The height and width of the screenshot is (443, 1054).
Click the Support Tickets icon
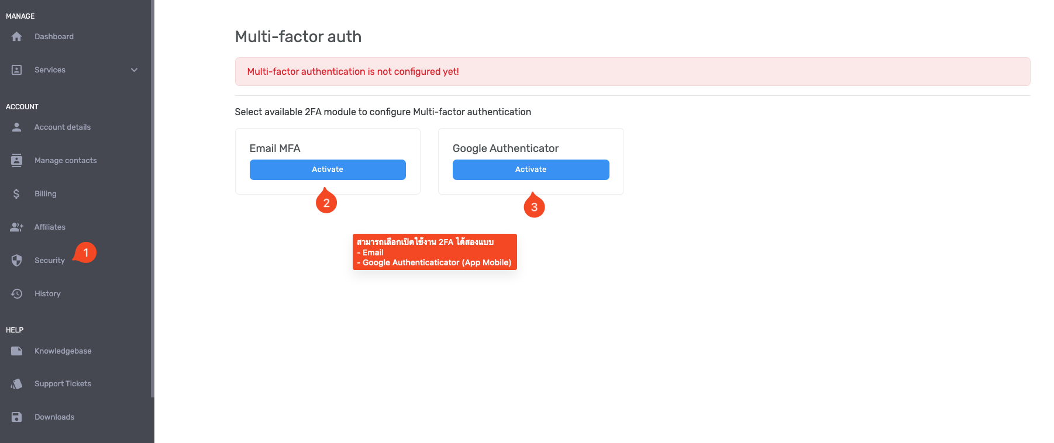(x=16, y=384)
